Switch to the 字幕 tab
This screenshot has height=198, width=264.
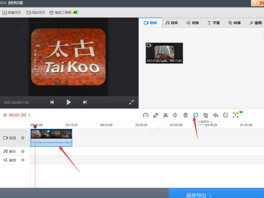[214, 23]
